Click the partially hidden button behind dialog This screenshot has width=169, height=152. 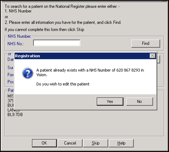pos(159,59)
